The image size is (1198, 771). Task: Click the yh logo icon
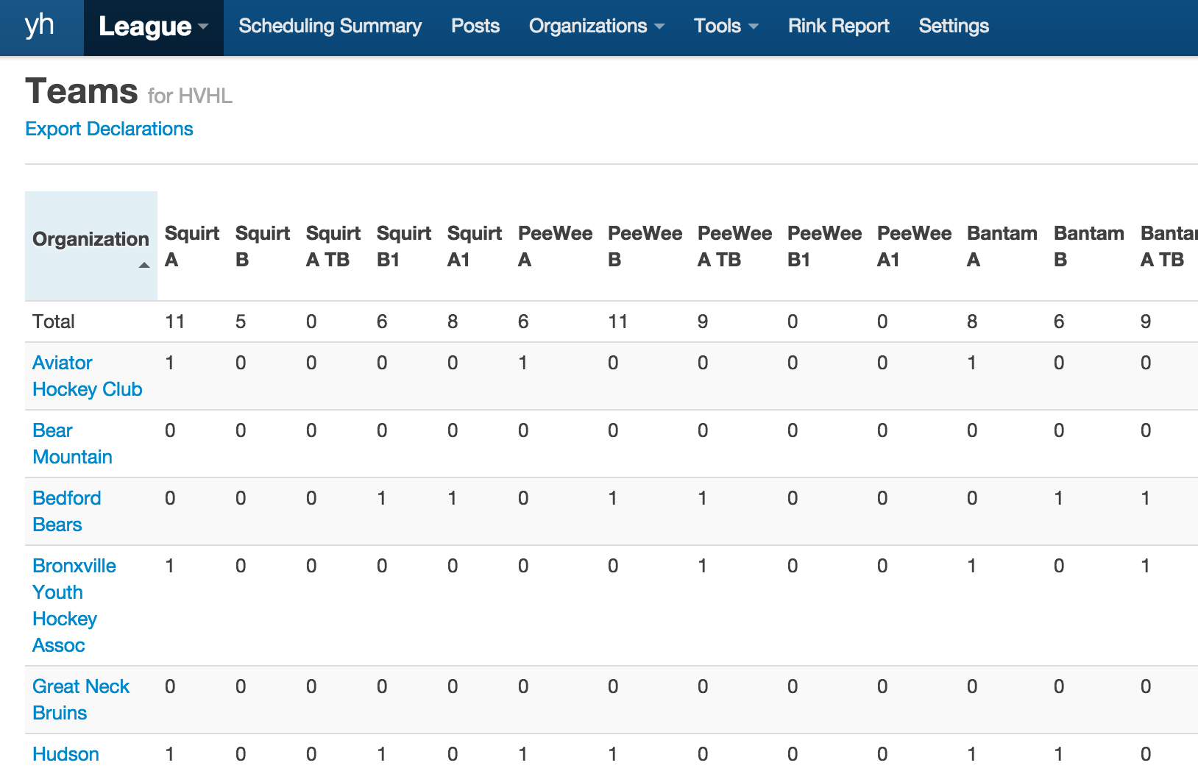click(40, 26)
